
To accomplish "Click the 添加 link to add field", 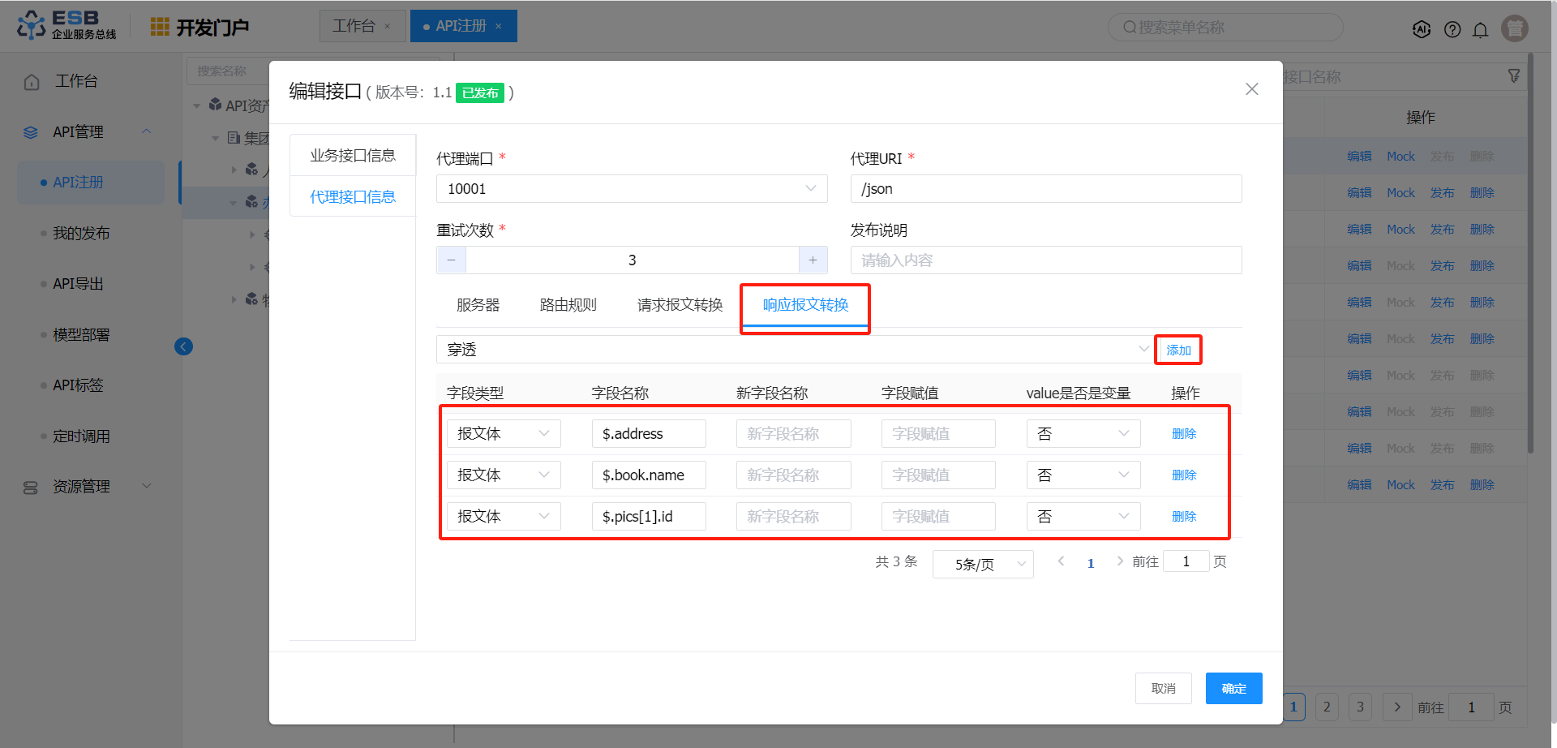I will pos(1178,350).
